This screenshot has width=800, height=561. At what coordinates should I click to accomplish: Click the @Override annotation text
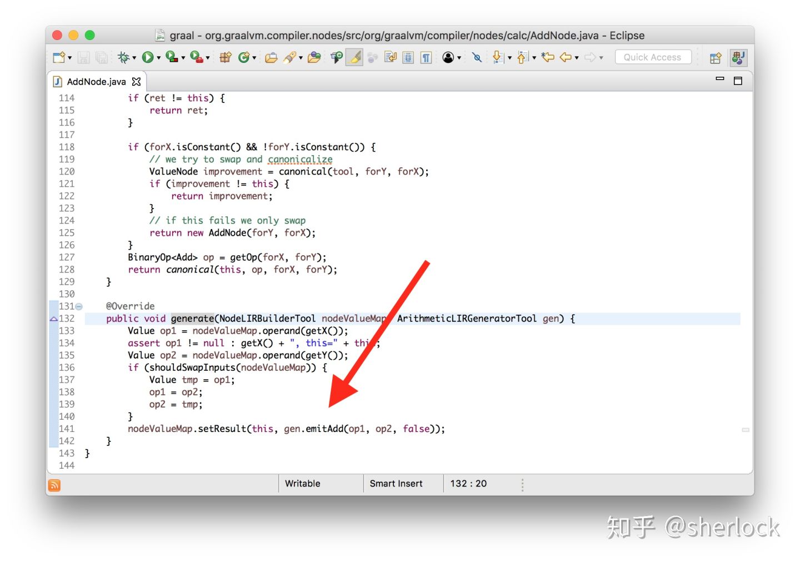[131, 306]
